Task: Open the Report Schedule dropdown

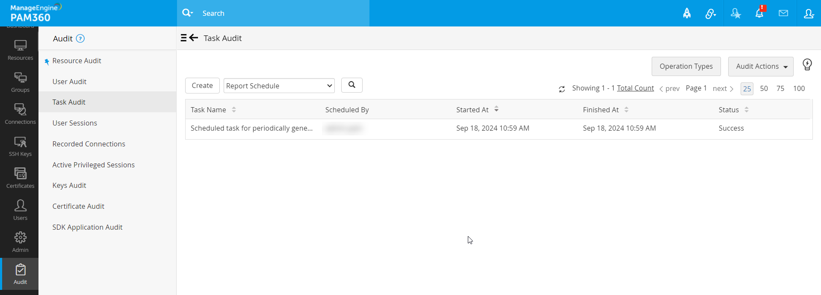Action: (x=279, y=86)
